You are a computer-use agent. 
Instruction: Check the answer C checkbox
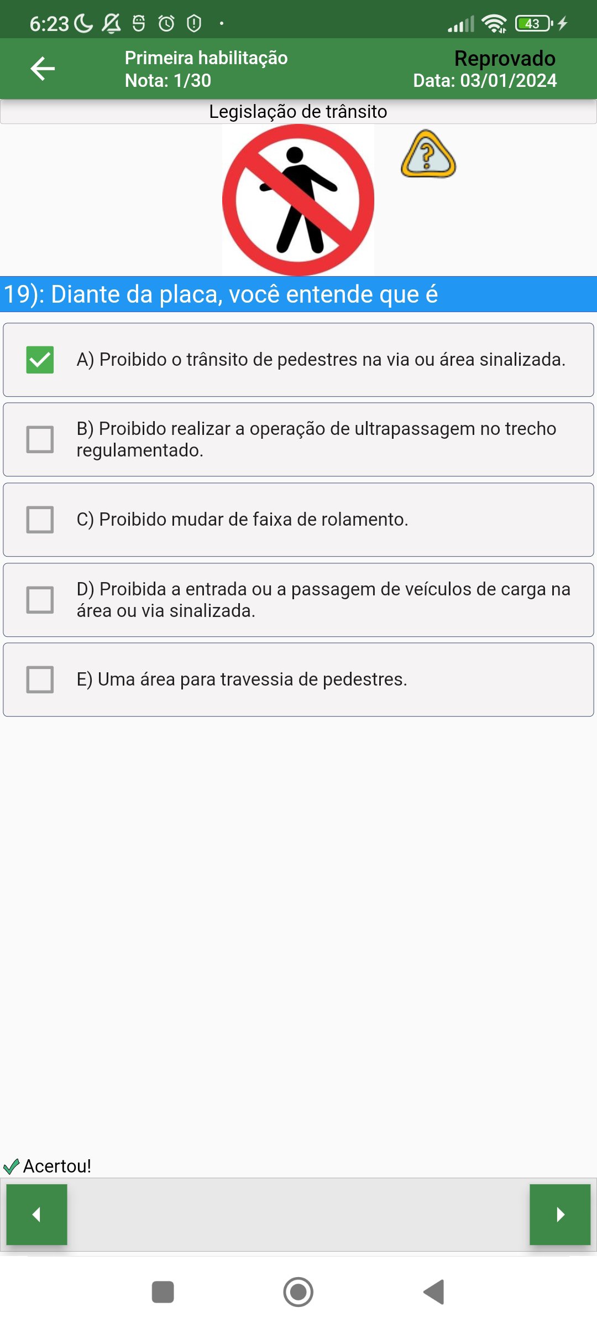[x=40, y=520]
